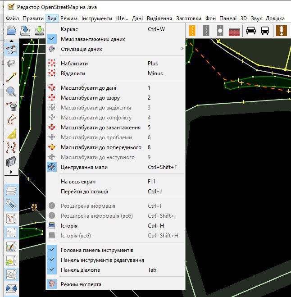Click the grey dashed road preset icon
This screenshot has height=297, width=291.
(206, 31)
